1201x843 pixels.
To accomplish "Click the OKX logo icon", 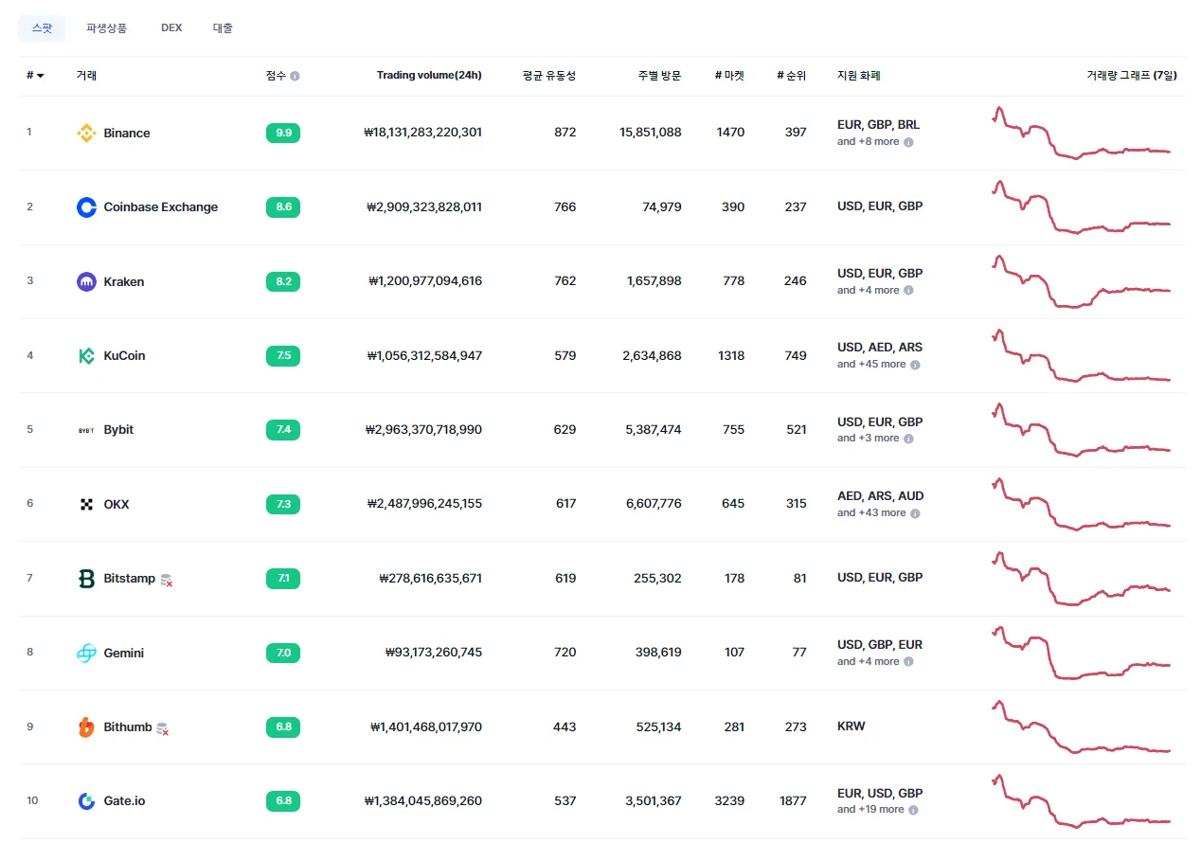I will (86, 504).
